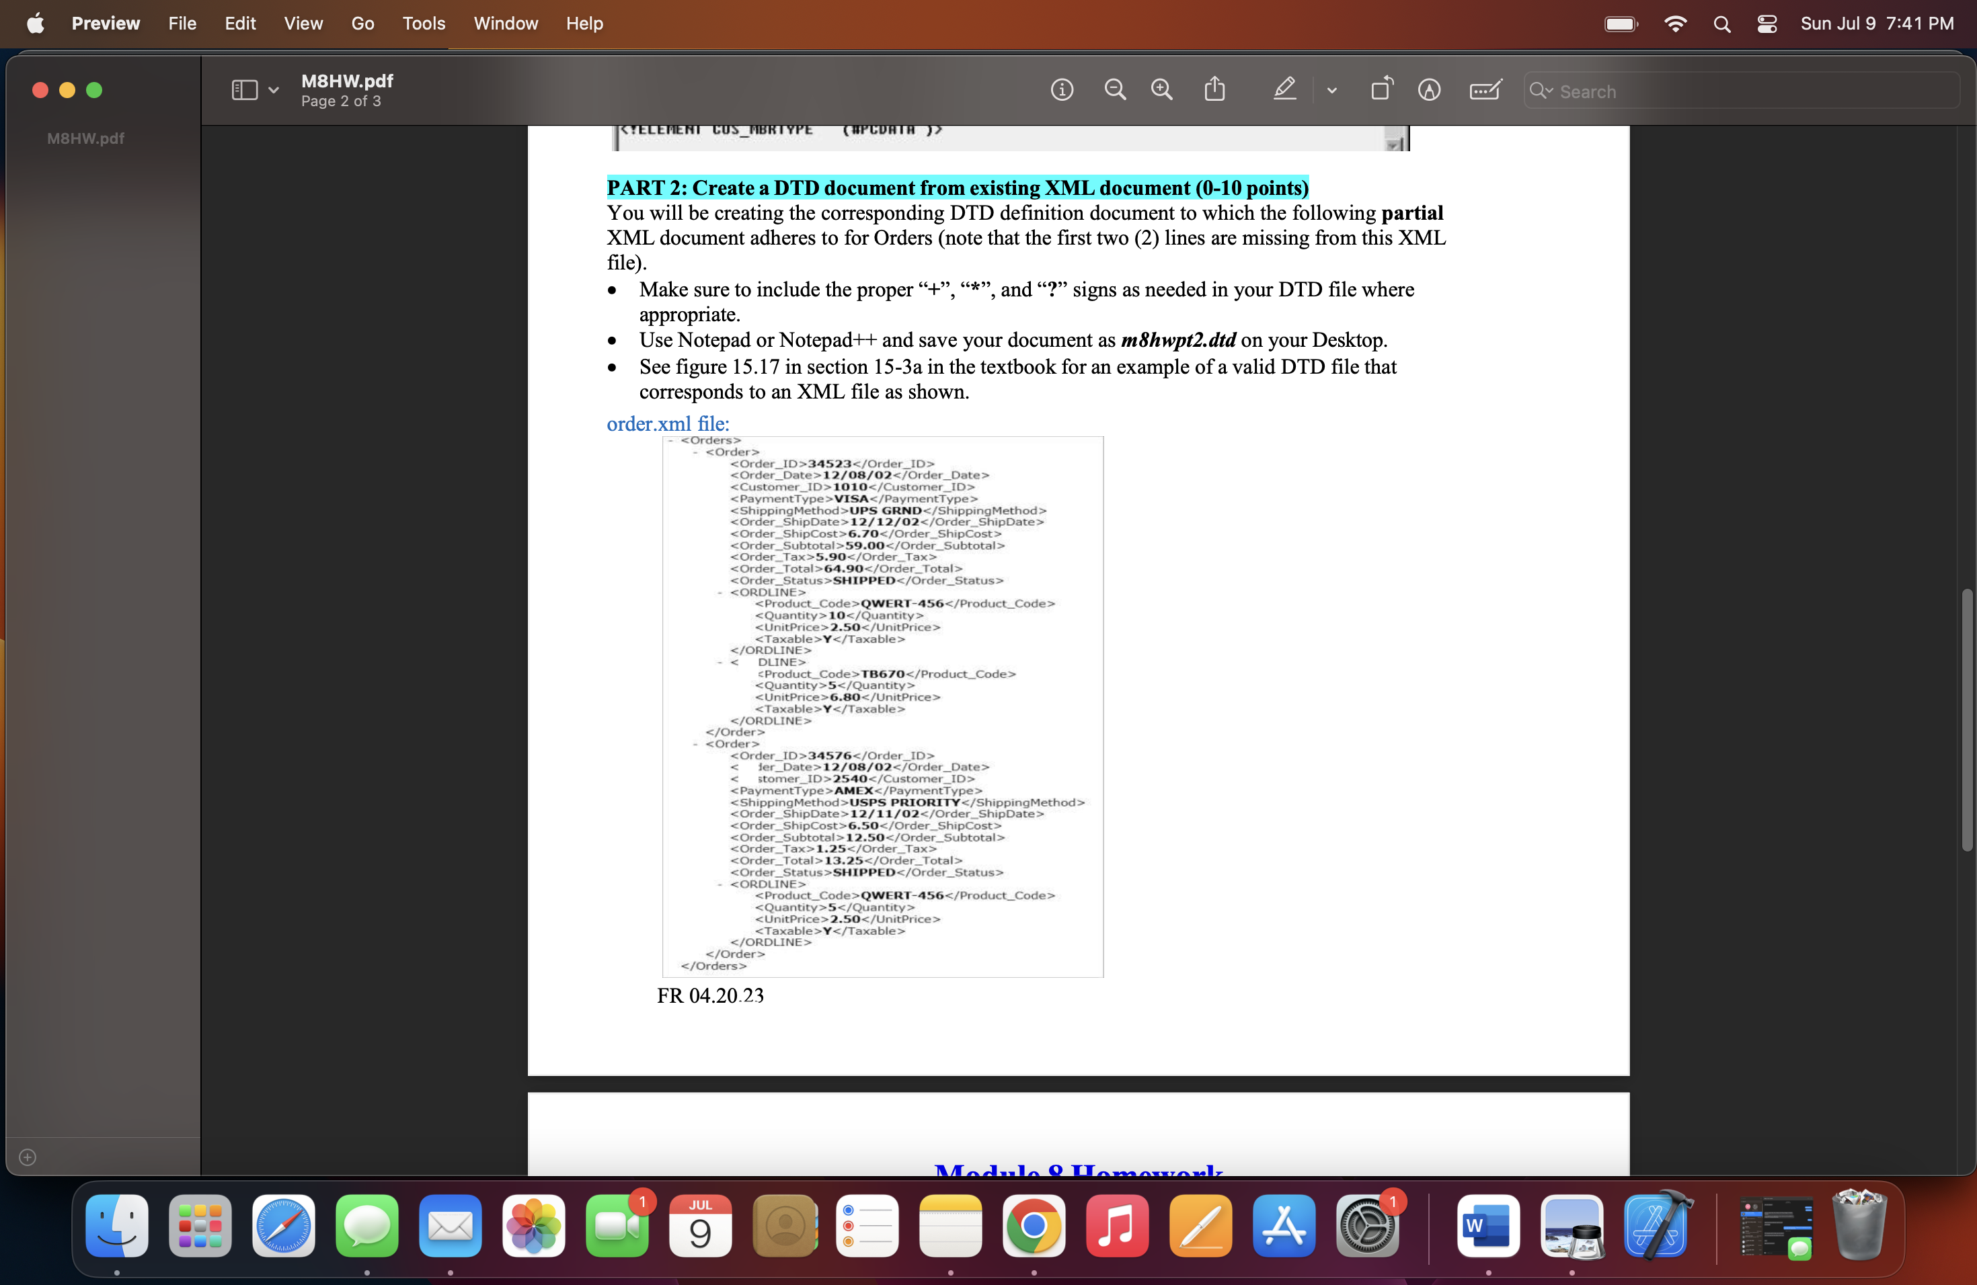
Task: Open the Tools menu
Action: tap(424, 24)
